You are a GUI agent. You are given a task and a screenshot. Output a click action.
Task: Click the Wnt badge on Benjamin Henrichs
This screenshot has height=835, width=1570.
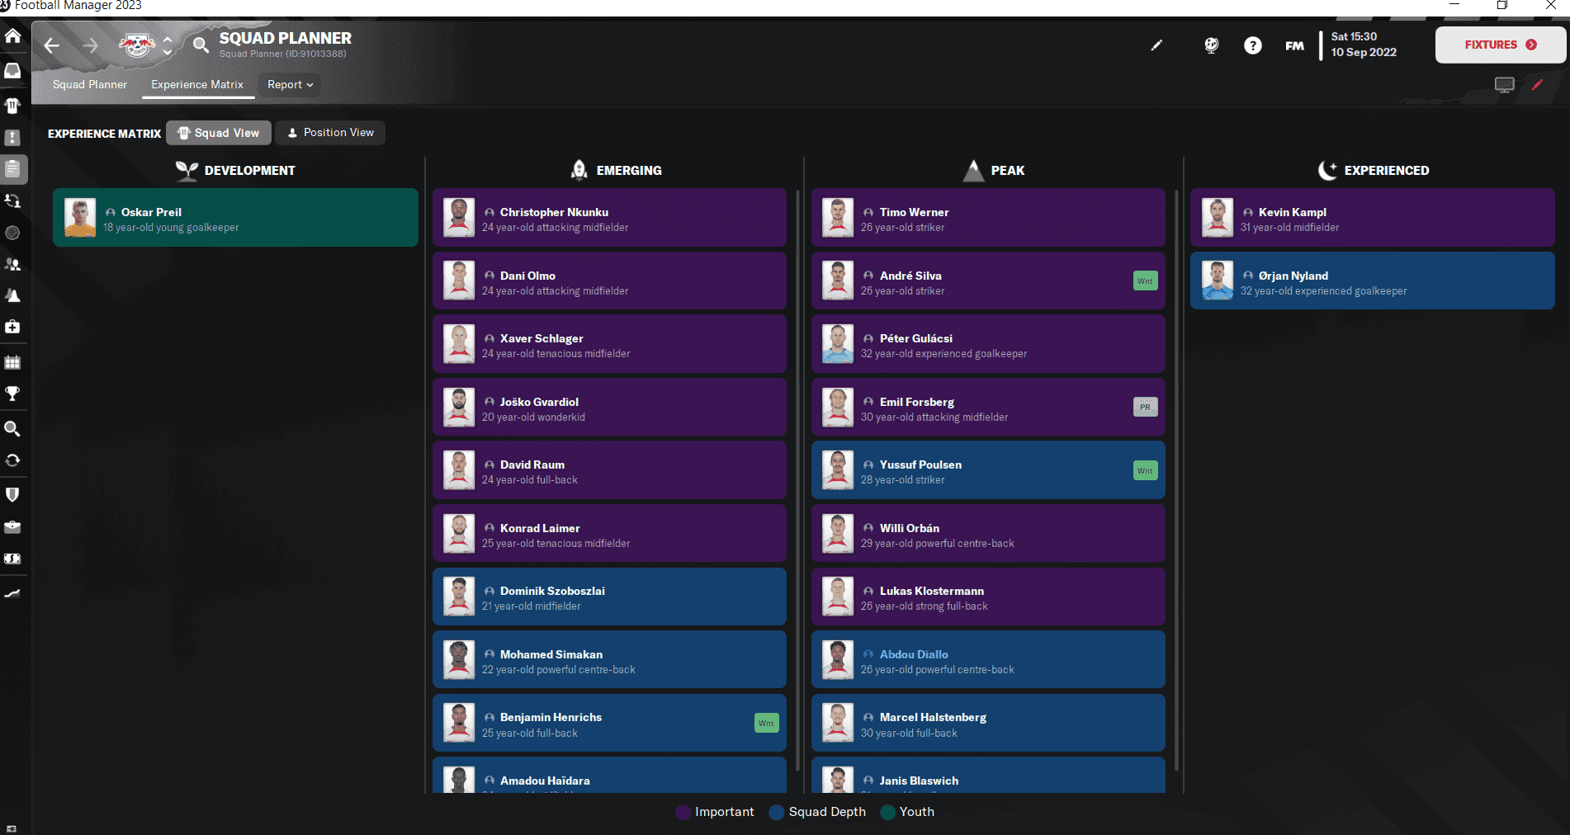(x=766, y=723)
